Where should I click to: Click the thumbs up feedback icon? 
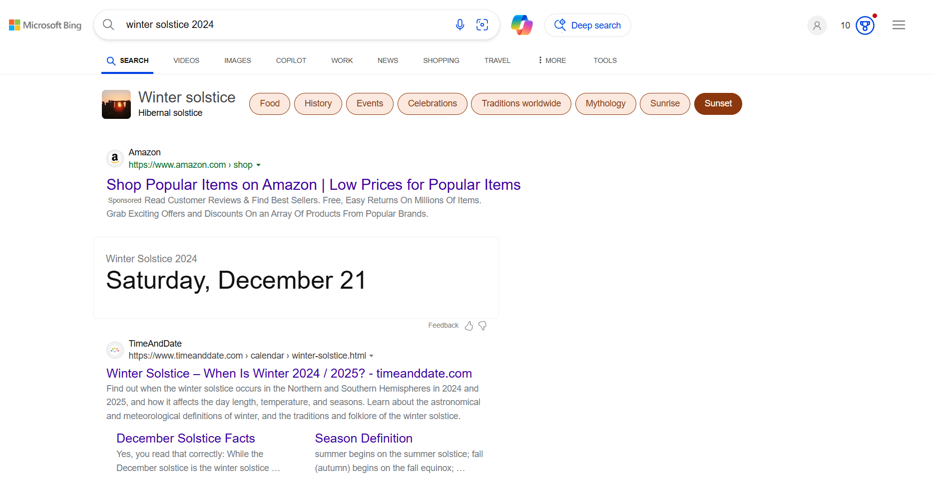tap(468, 326)
